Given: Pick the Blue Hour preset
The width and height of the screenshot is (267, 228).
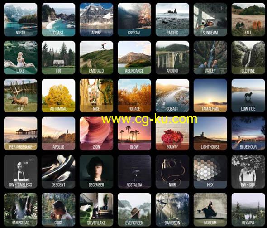Looking at the screenshot, I should [248, 134].
